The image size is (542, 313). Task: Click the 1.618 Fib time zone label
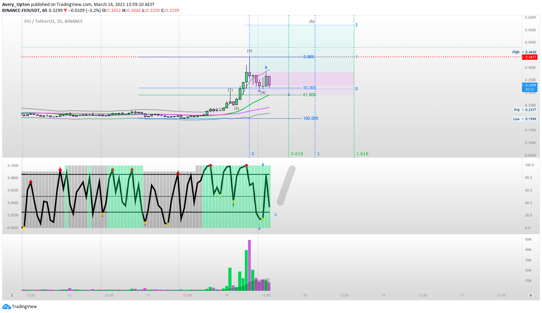tap(362, 154)
